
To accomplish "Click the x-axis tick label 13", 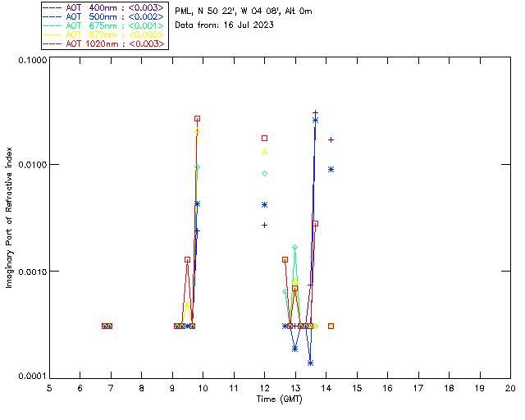I will [295, 388].
